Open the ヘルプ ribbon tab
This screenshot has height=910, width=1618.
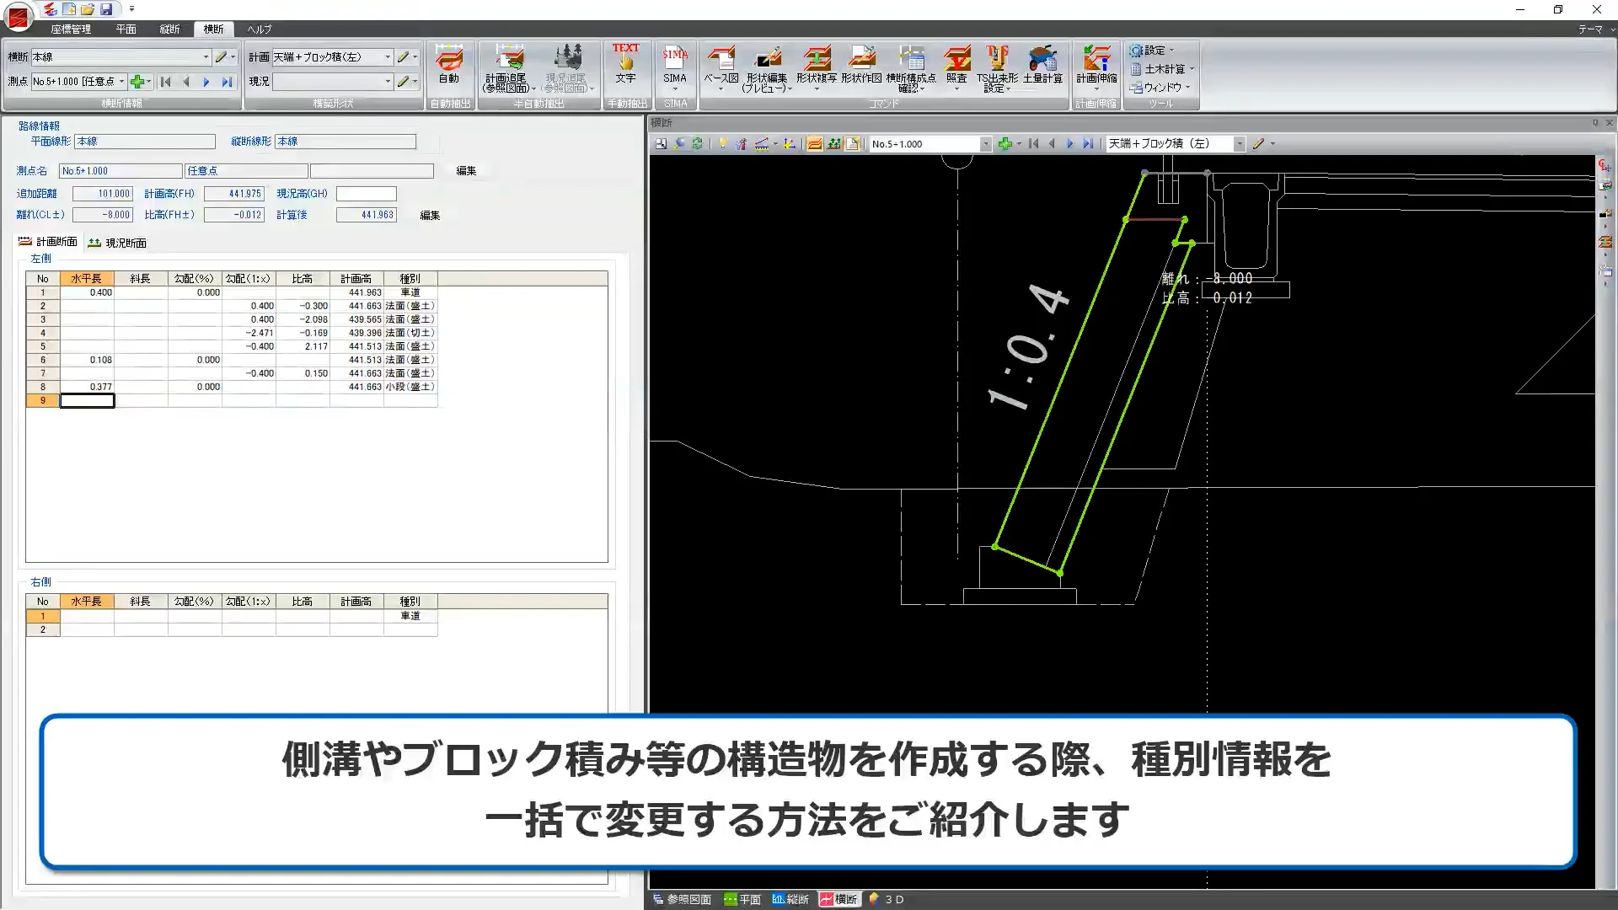pos(259,29)
